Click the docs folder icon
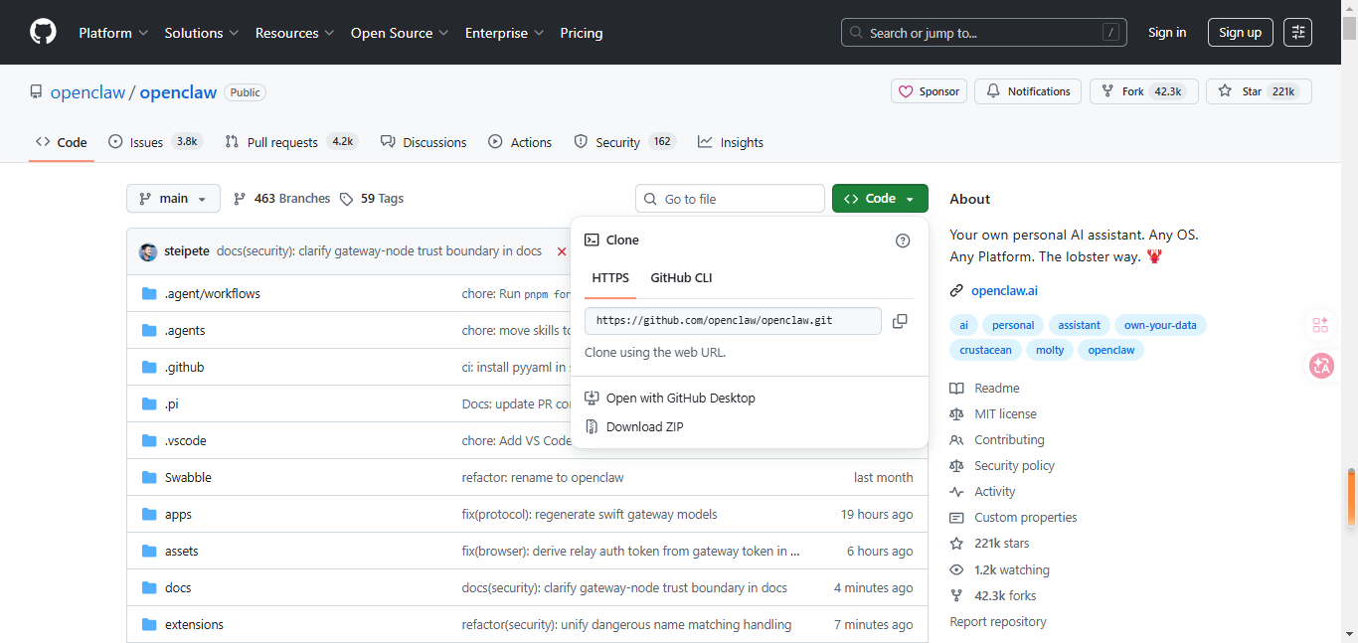The height and width of the screenshot is (643, 1358). coord(150,587)
